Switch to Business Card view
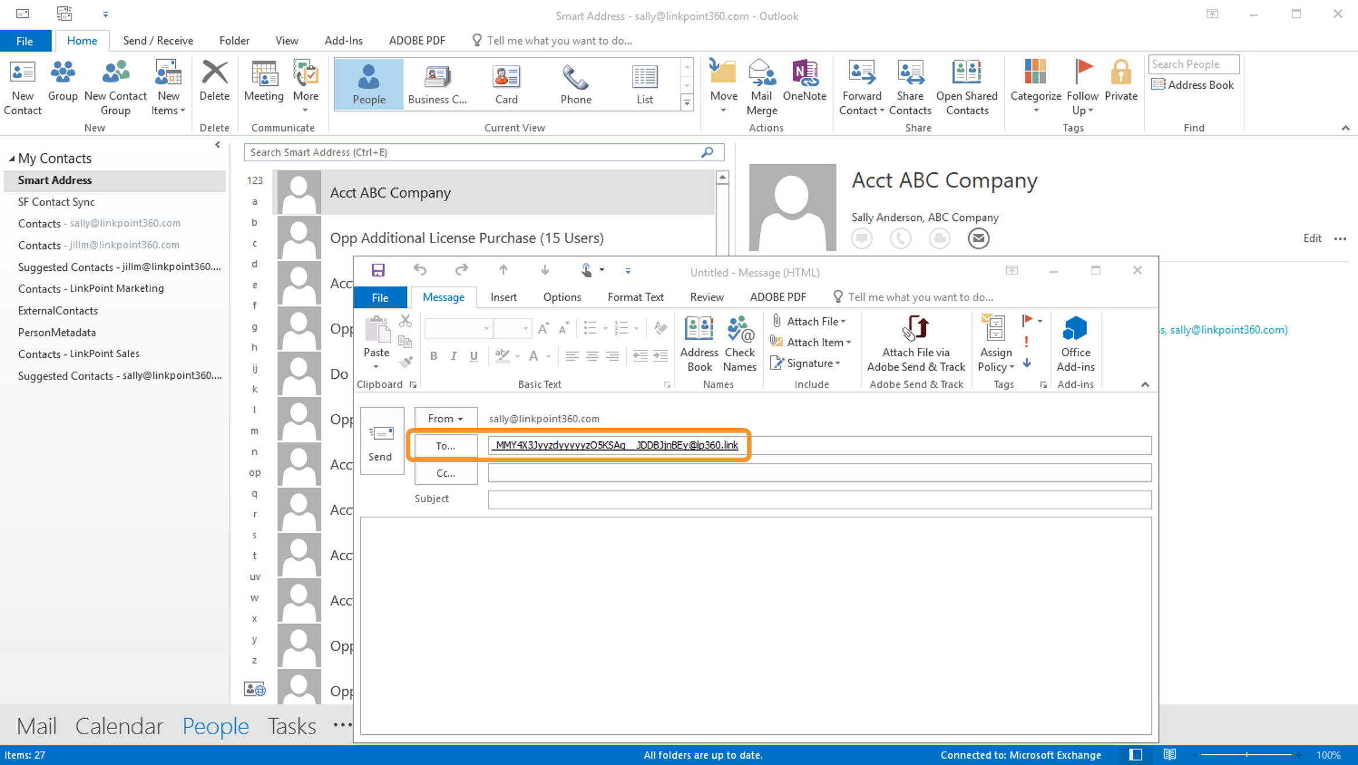 click(437, 85)
